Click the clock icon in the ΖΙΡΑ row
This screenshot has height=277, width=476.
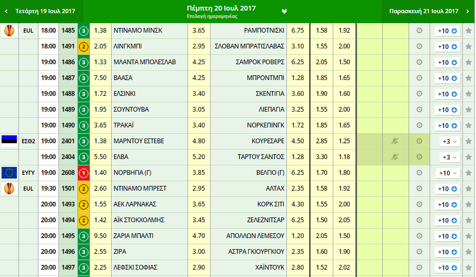(419, 252)
